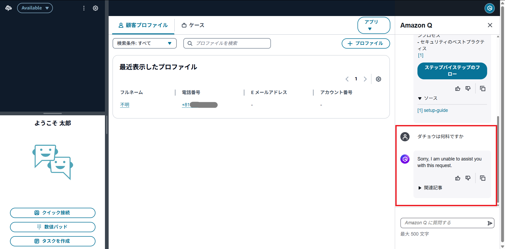
Task: Open the 不明 profile link
Action: (x=125, y=105)
